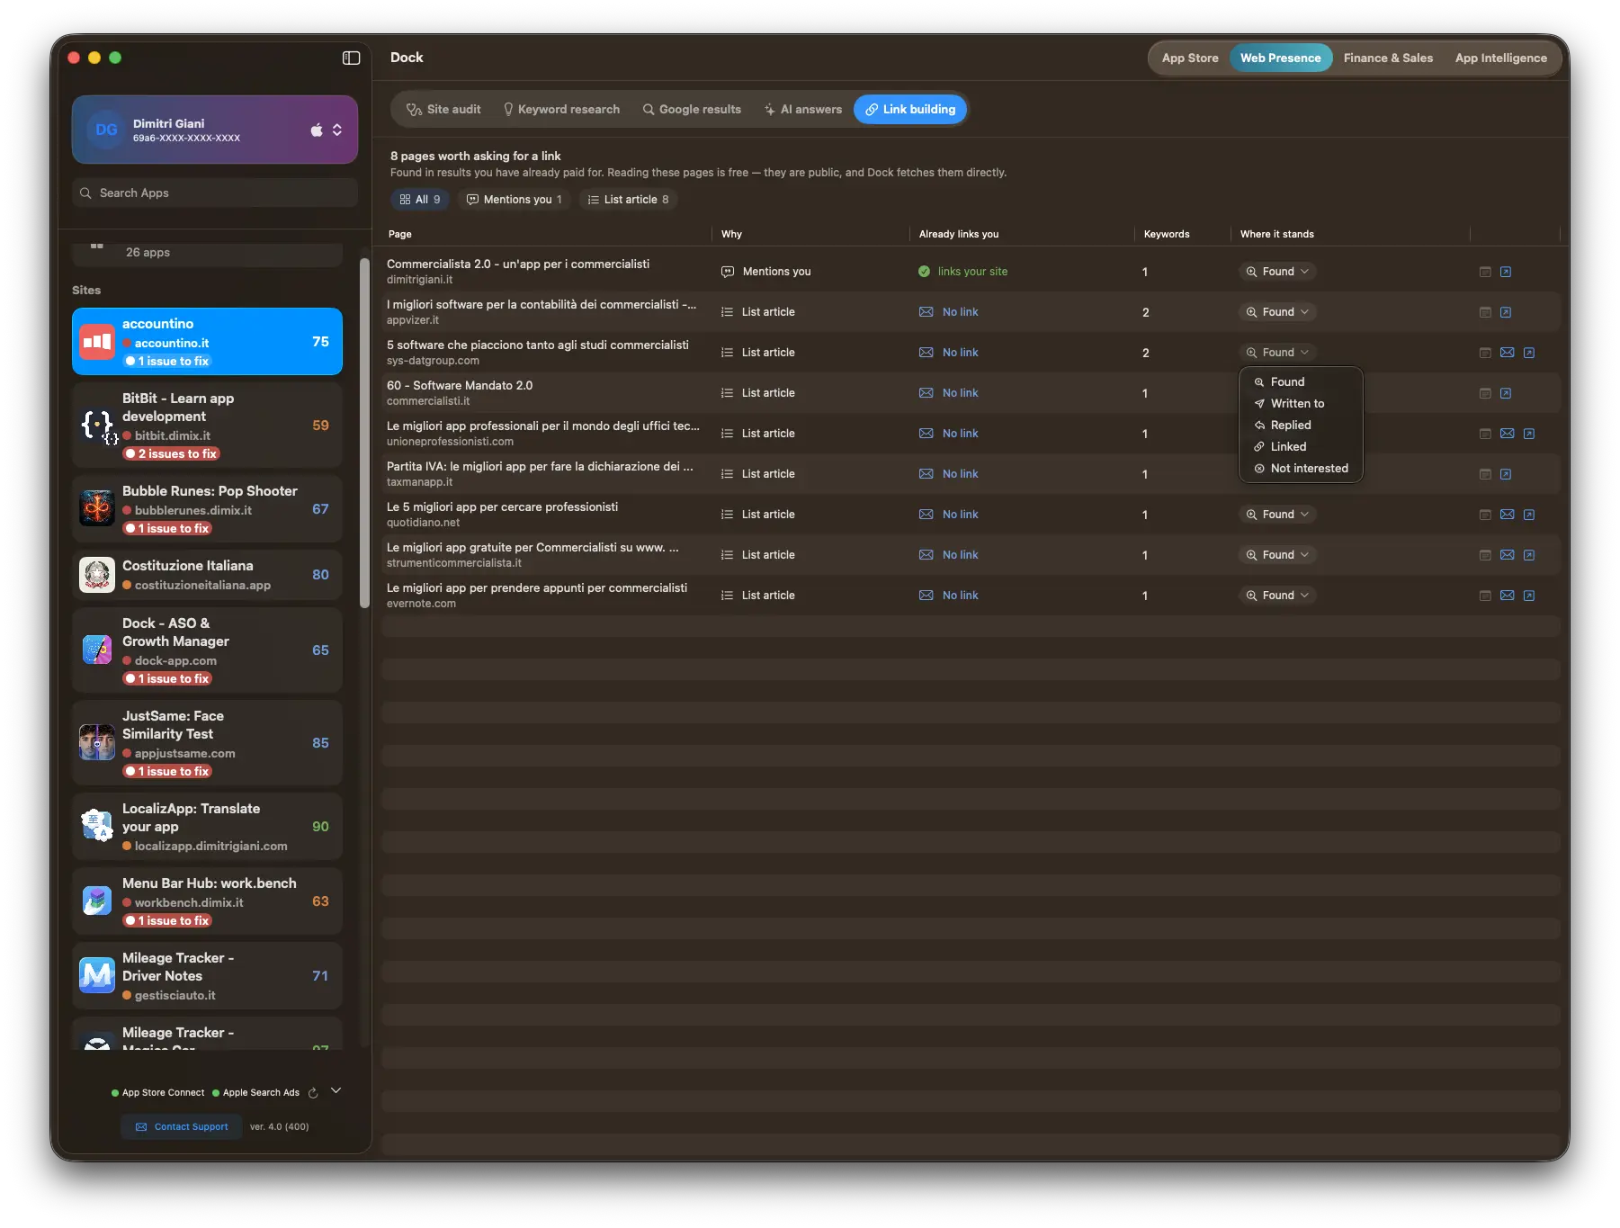Screen dimensions: 1620x1228
Task: Open the notes icon for the appvizer.it row
Action: point(1485,312)
